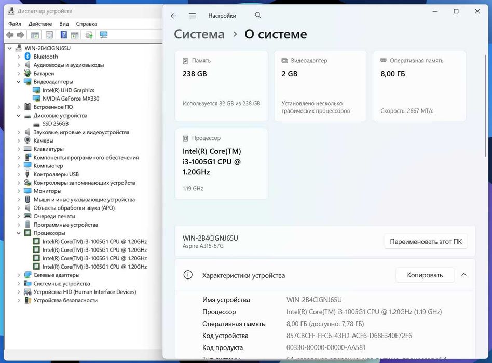Image resolution: width=492 pixels, height=363 pixels.
Task: Click the Устройства безопасности icon
Action: click(28, 300)
